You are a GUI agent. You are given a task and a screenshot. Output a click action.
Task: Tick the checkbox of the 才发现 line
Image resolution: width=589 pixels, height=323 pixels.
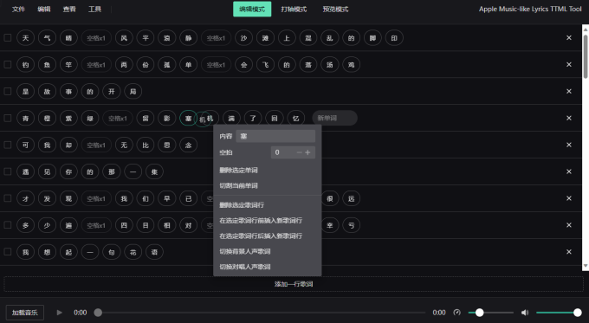click(x=8, y=198)
